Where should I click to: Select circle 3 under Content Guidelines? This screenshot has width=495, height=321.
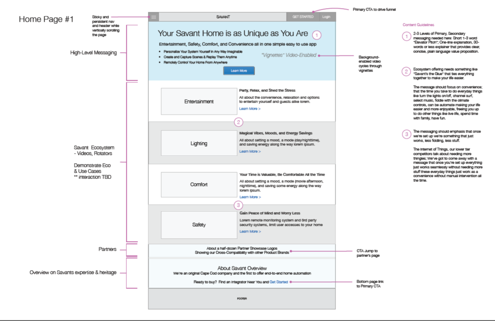(407, 134)
